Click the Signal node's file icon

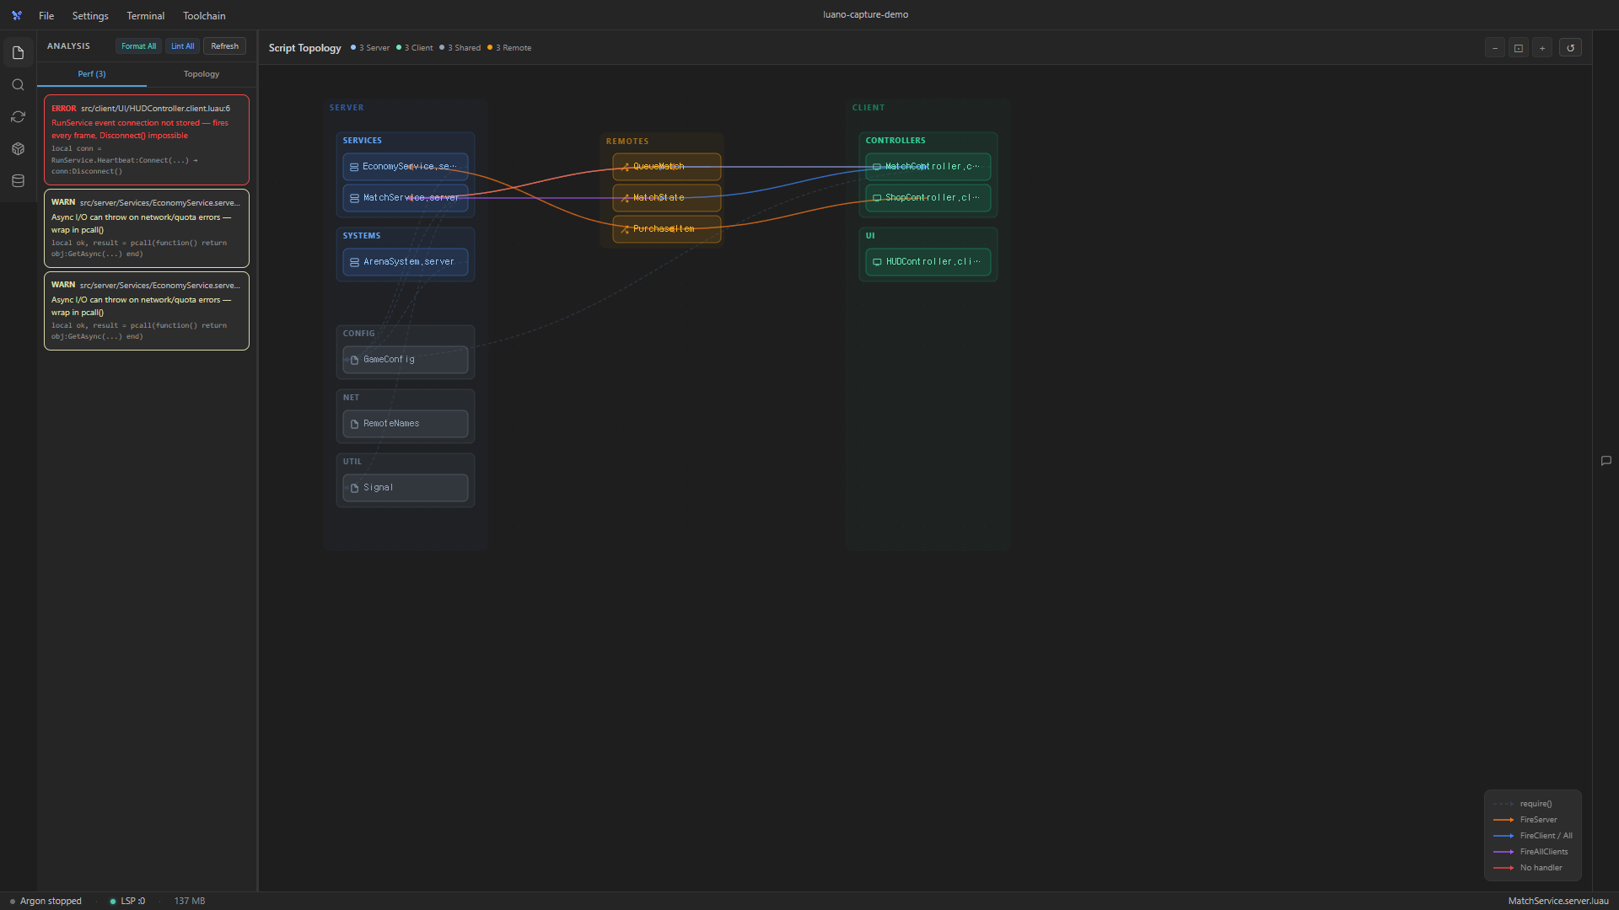pyautogui.click(x=354, y=488)
